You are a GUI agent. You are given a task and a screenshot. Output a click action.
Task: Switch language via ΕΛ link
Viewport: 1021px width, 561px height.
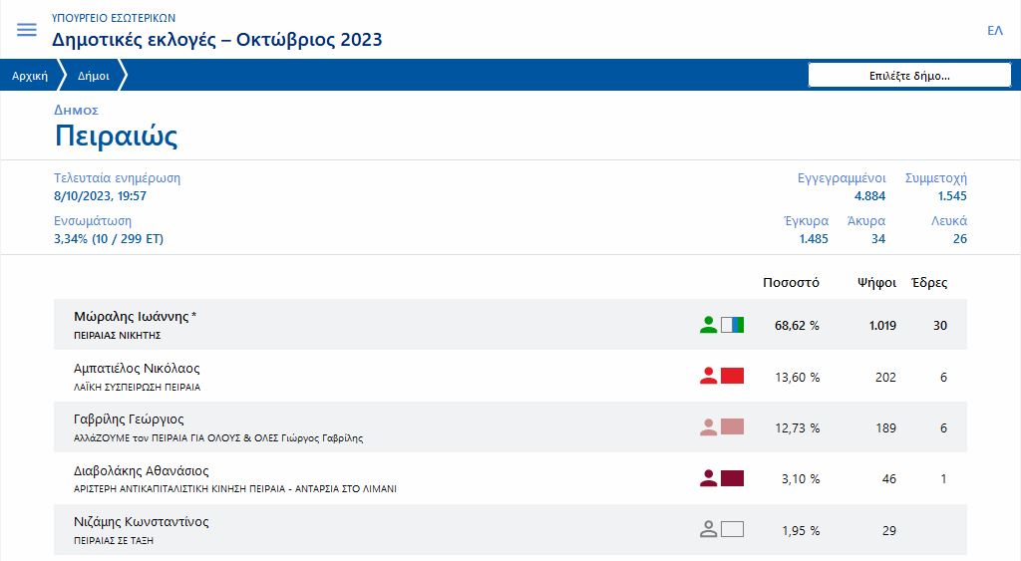point(994,30)
